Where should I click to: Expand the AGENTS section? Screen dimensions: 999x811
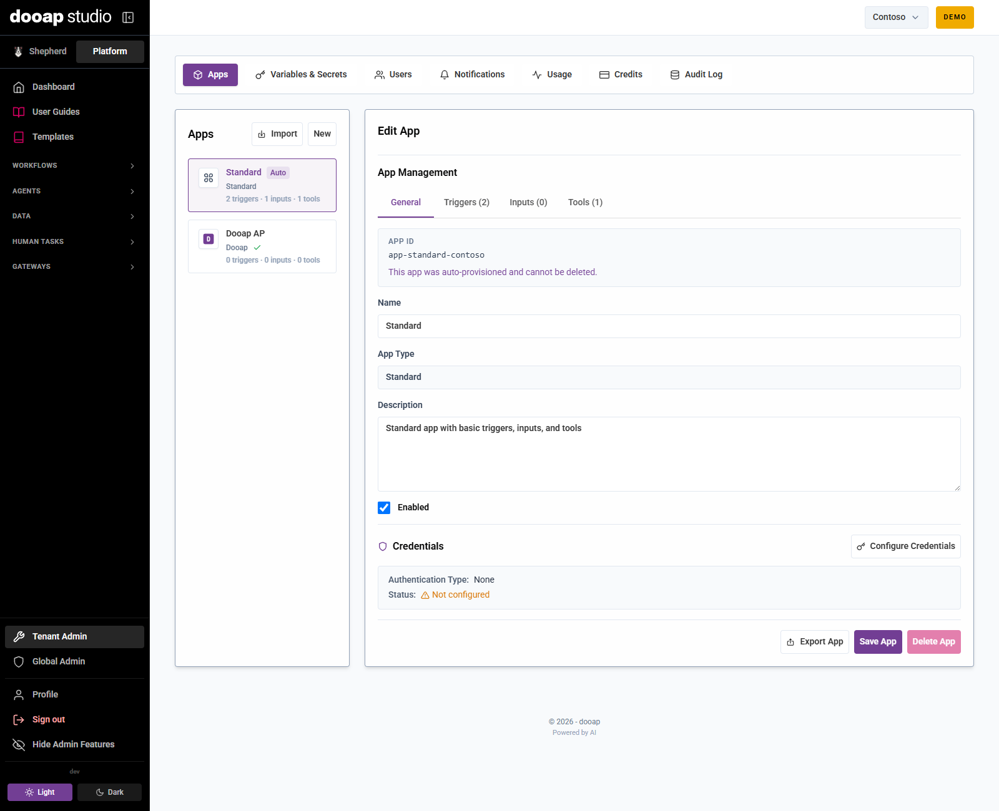[74, 192]
